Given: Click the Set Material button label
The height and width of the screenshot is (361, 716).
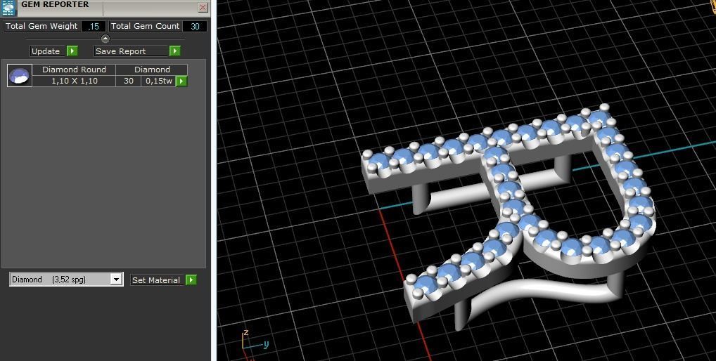Looking at the screenshot, I should tap(158, 280).
